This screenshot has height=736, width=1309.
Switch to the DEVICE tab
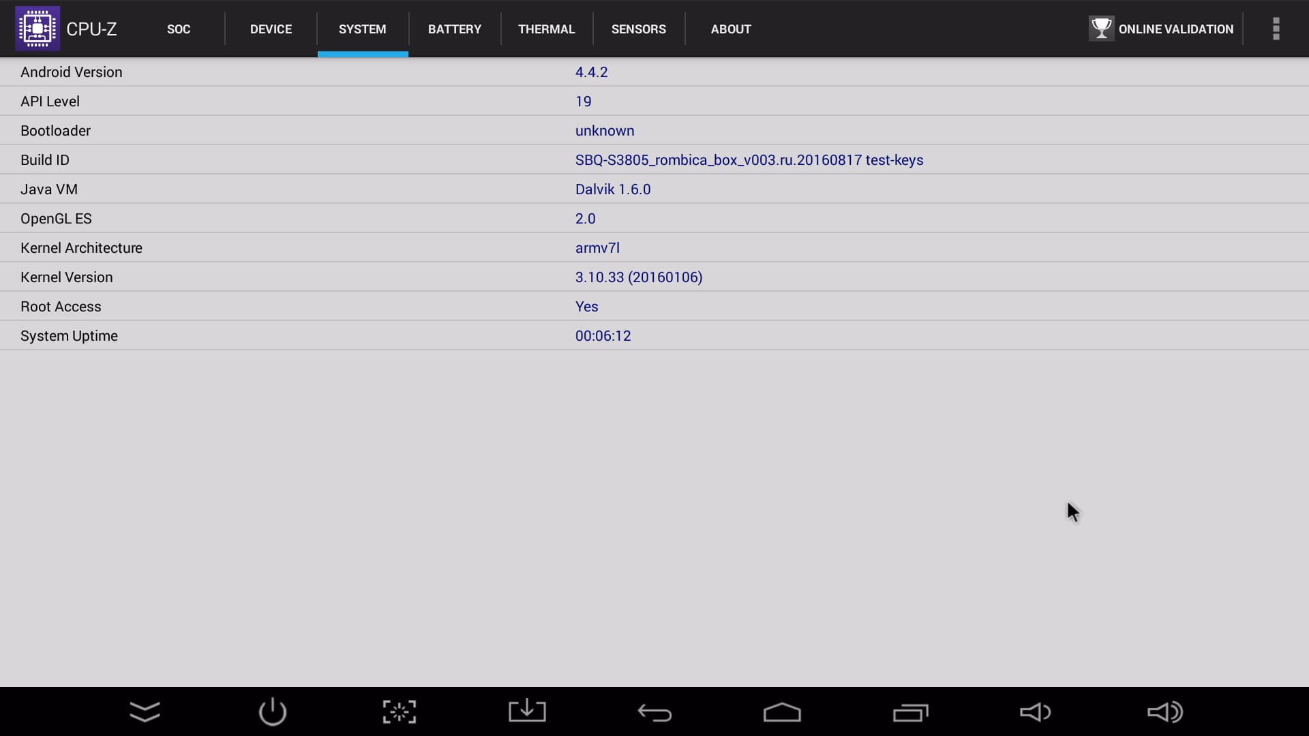pos(271,29)
